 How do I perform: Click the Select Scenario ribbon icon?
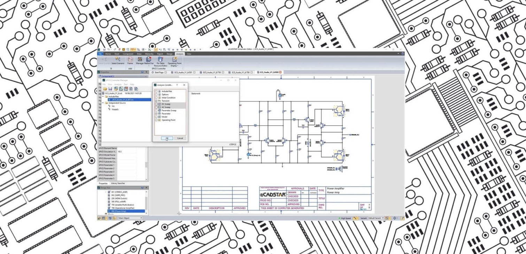pyautogui.click(x=118, y=59)
